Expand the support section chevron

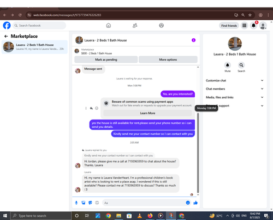(x=262, y=106)
